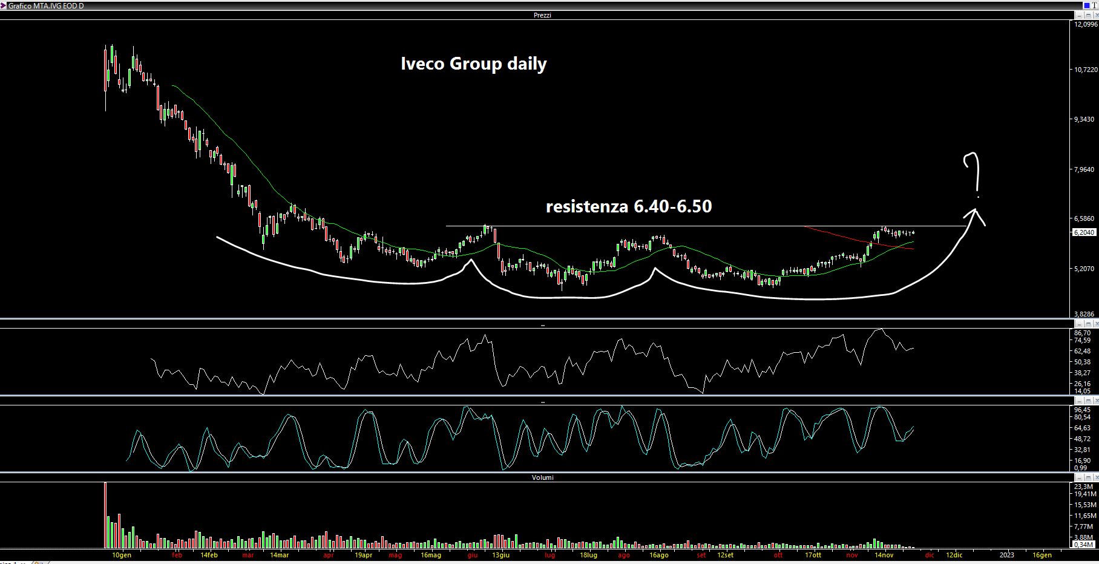Click the separator handle above the stochastic panel

[542, 402]
